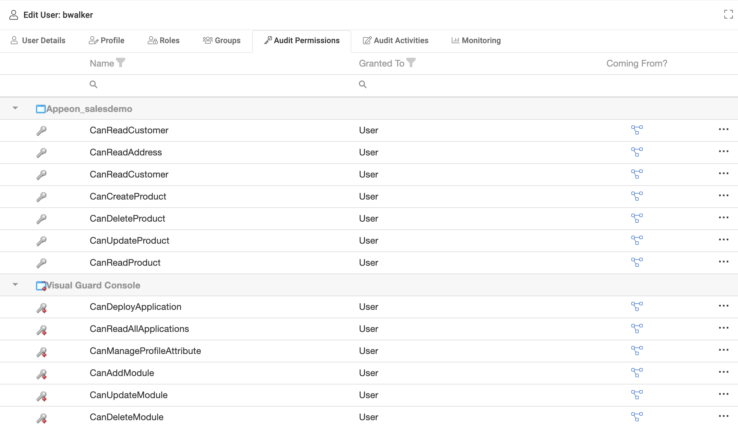The height and width of the screenshot is (426, 738).
Task: Show origin diagram for CanReadAllApplications
Action: (637, 328)
